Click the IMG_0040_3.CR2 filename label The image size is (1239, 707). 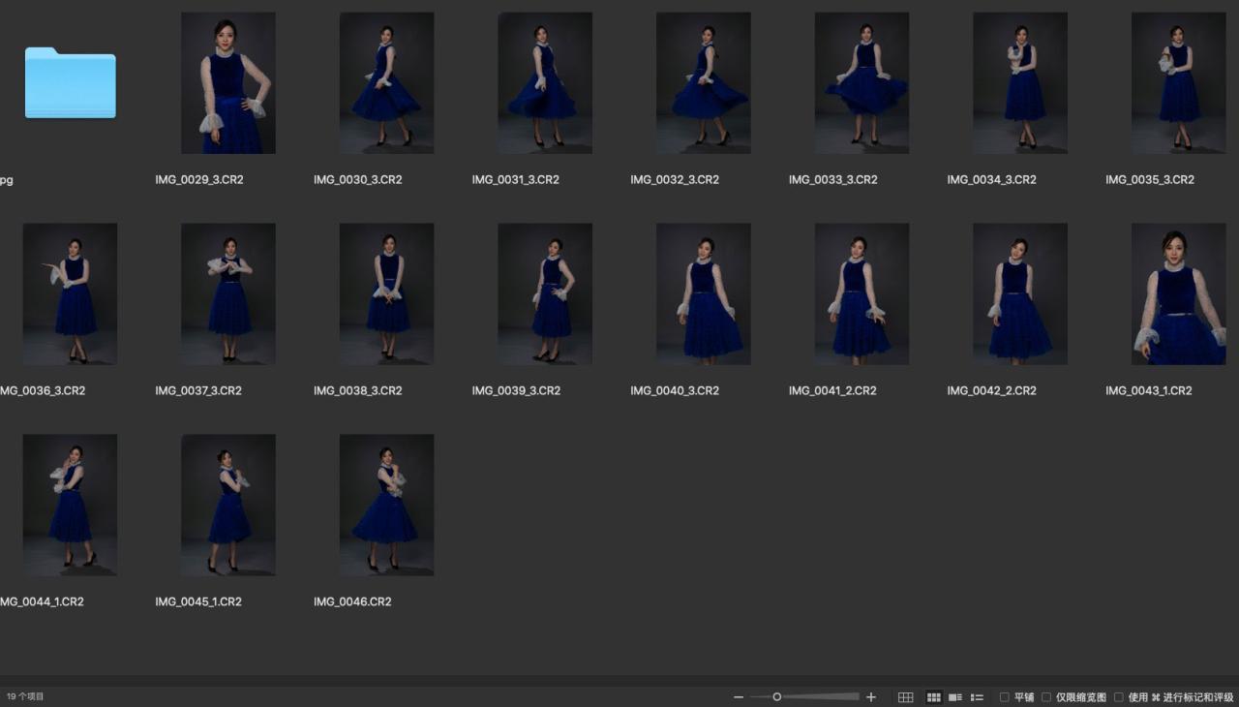pyautogui.click(x=675, y=390)
